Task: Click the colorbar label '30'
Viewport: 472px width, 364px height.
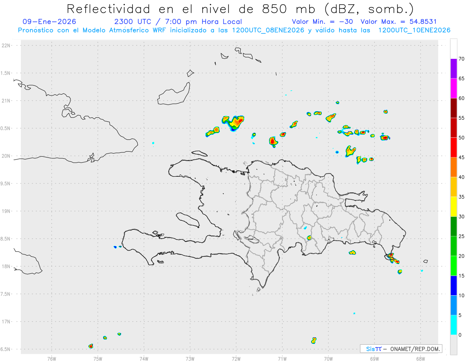Action: pyautogui.click(x=462, y=217)
